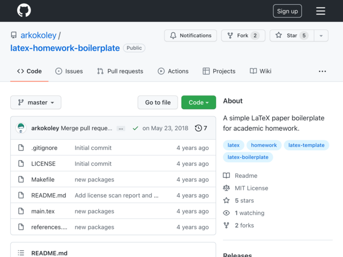Click the file icon beside main.tex
The height and width of the screenshot is (257, 343).
(x=21, y=211)
